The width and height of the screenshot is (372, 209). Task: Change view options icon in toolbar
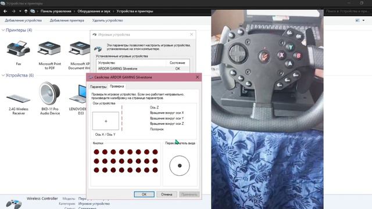coord(357,20)
